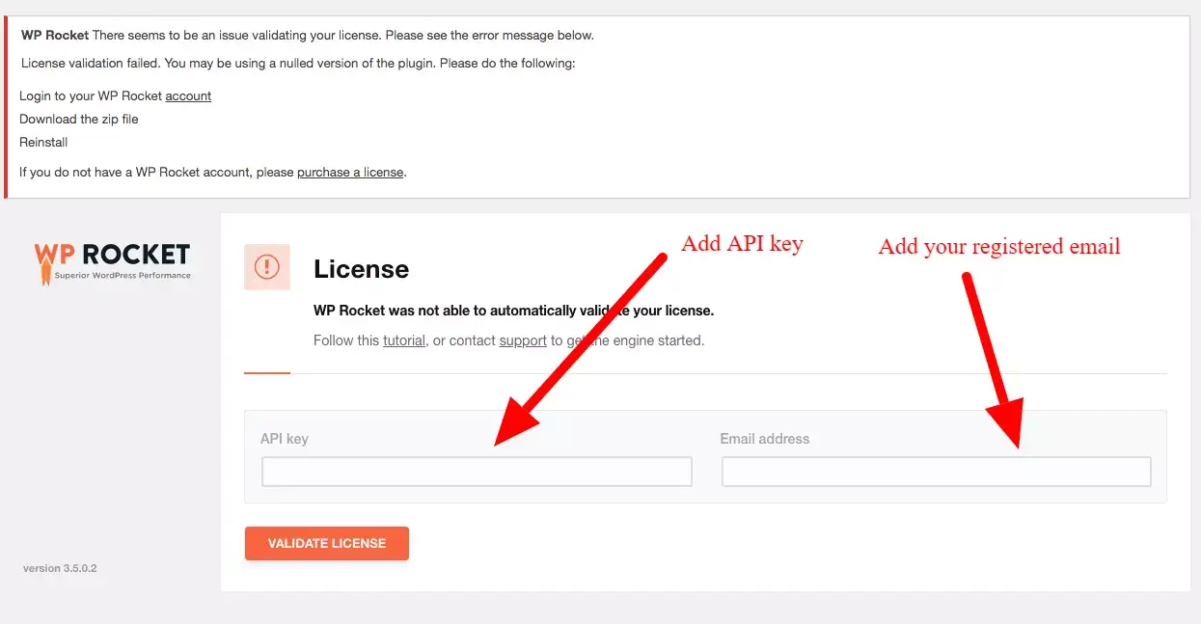The width and height of the screenshot is (1201, 624).
Task: Click the 'Reinstall' instruction text
Action: tap(42, 142)
